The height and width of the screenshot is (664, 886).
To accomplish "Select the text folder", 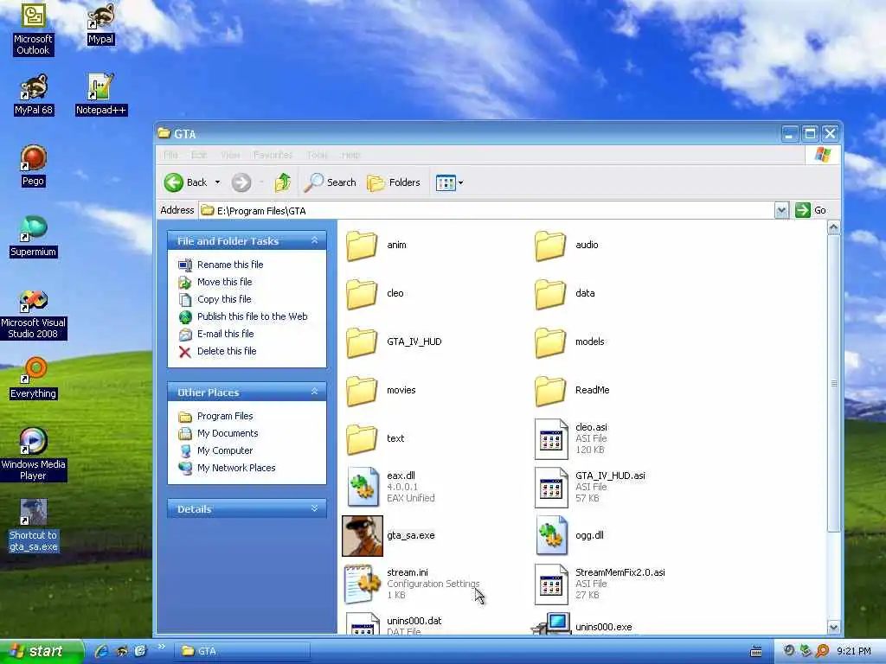I will (x=376, y=438).
